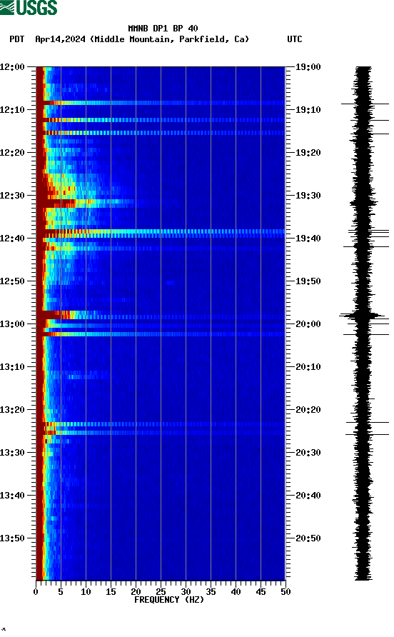Viewport: 394px width, 637px height.
Task: Click the spectrogram event band just before 13:00
Action: pyautogui.click(x=161, y=315)
